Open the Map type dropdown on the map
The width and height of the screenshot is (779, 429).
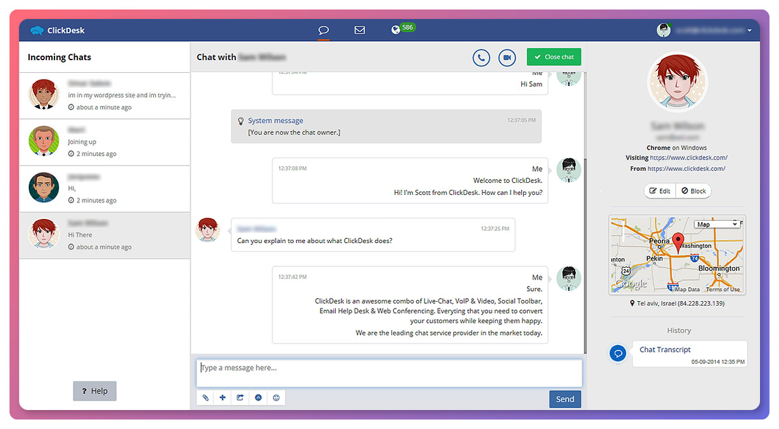click(x=718, y=225)
